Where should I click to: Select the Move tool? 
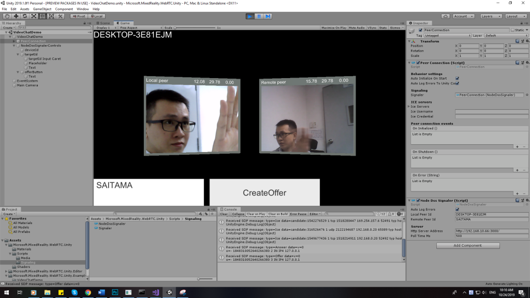16,16
